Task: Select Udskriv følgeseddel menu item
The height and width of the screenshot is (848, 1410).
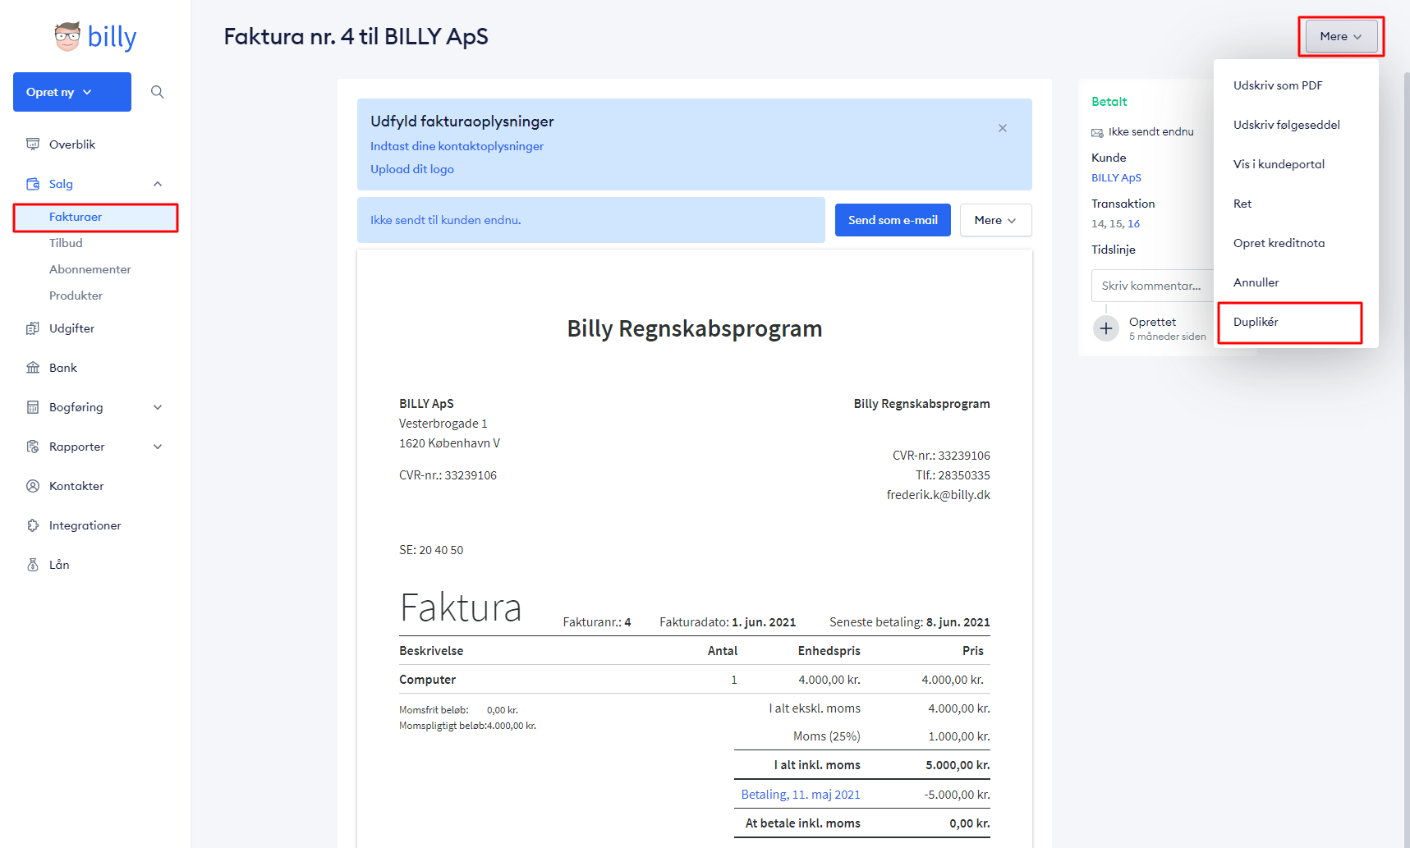Action: point(1296,125)
